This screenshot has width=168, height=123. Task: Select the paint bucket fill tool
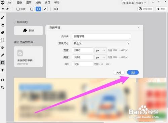coord(3,47)
